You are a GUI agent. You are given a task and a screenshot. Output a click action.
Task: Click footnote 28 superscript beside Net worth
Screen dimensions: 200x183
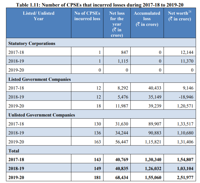tap(190, 12)
